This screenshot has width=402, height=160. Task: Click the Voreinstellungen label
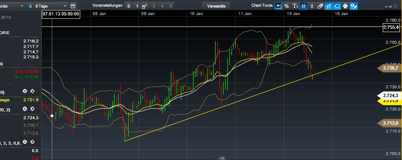[x=108, y=5]
